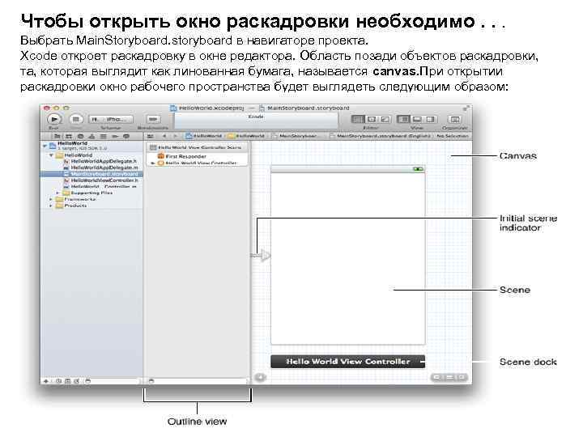Click HelloWorld folder in jump bar
583x437 pixels.
coord(246,136)
